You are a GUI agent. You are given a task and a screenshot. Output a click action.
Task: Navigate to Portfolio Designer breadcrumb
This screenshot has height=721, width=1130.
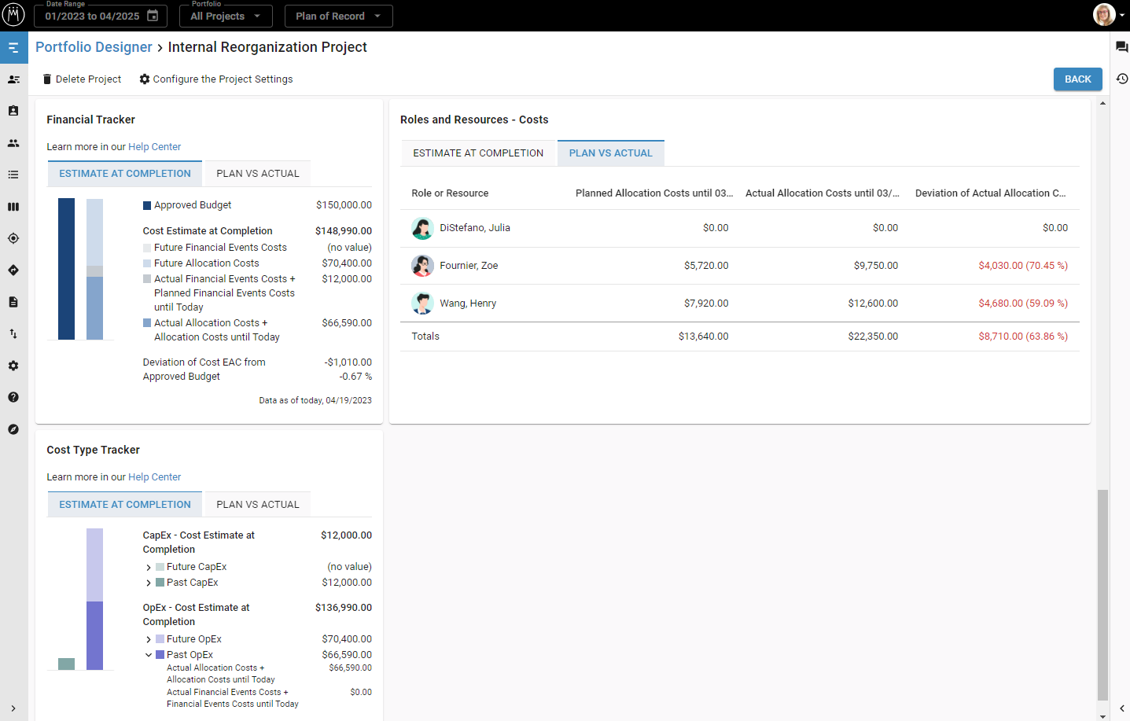click(94, 47)
